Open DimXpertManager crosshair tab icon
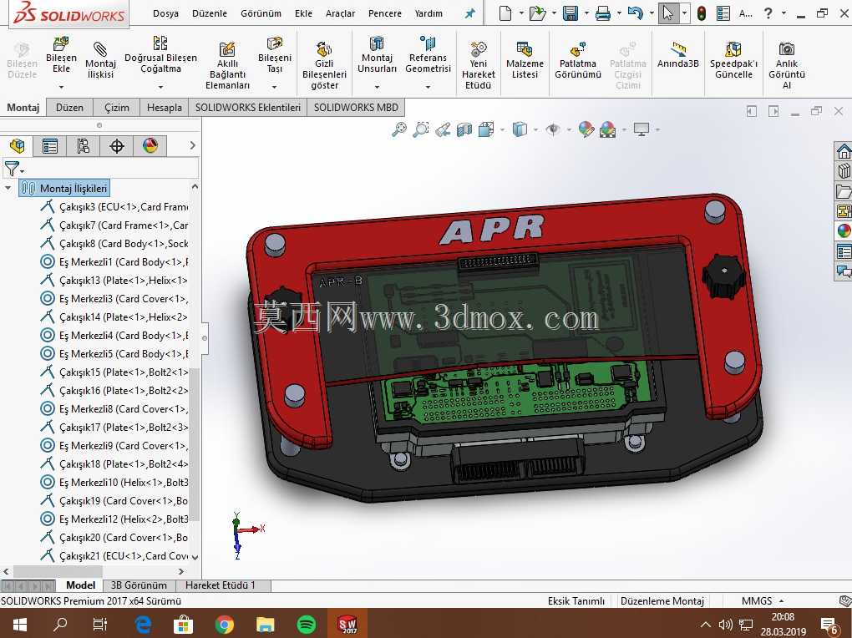The height and width of the screenshot is (638, 852). tap(117, 145)
